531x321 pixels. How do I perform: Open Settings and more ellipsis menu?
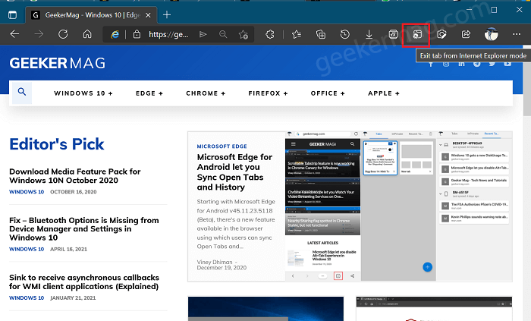pos(517,34)
